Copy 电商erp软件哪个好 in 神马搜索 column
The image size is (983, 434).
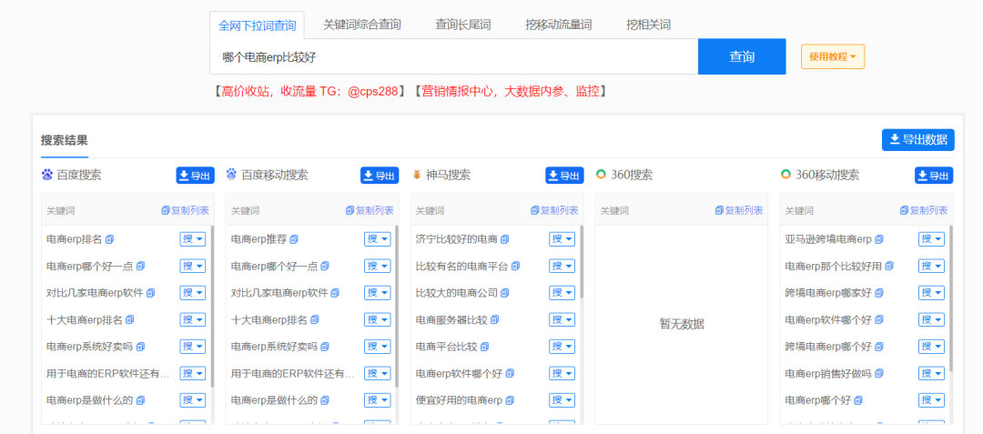(x=510, y=373)
